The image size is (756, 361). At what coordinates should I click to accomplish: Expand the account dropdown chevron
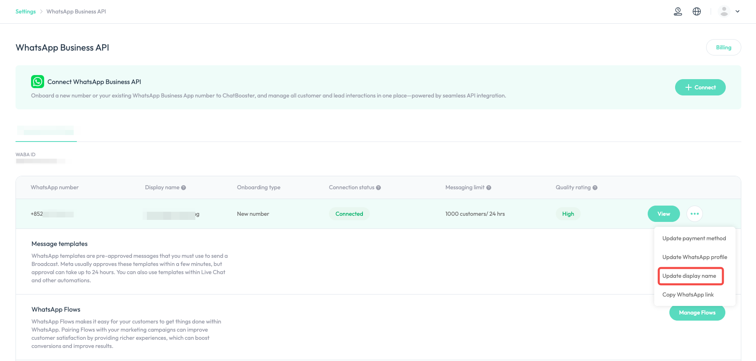click(738, 11)
